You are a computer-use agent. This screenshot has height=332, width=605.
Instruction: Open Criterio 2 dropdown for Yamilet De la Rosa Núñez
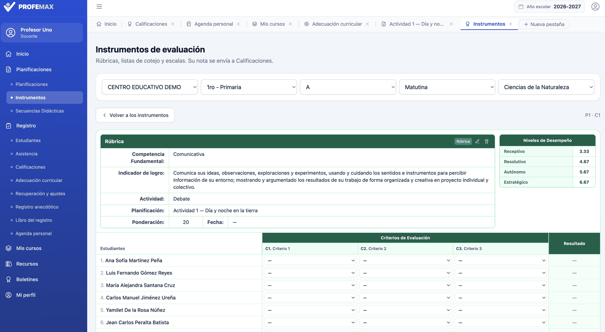[405, 310]
